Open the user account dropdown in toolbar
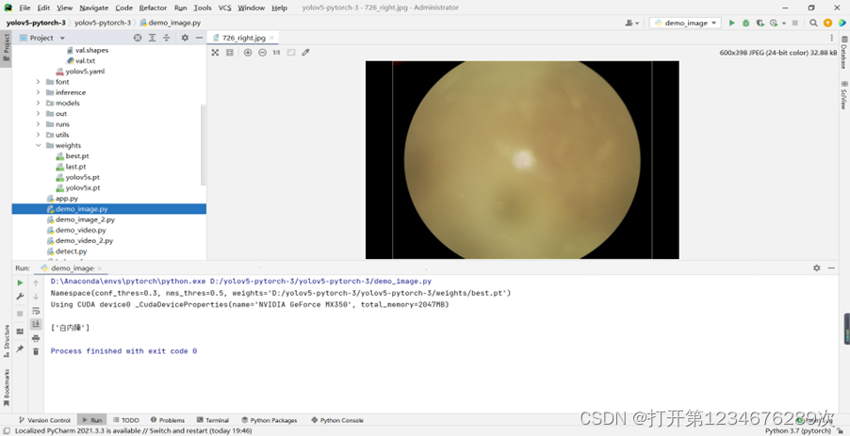 [x=632, y=23]
